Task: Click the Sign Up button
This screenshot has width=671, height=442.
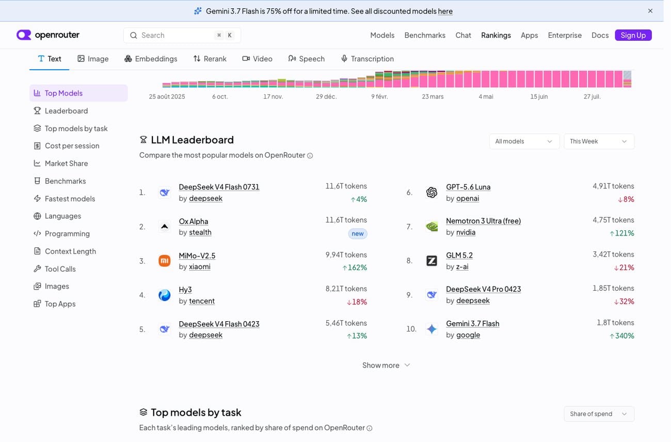Action: click(633, 35)
